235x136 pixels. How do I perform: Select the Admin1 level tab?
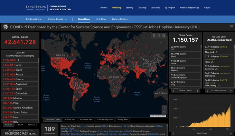pyautogui.click(x=20, y=125)
